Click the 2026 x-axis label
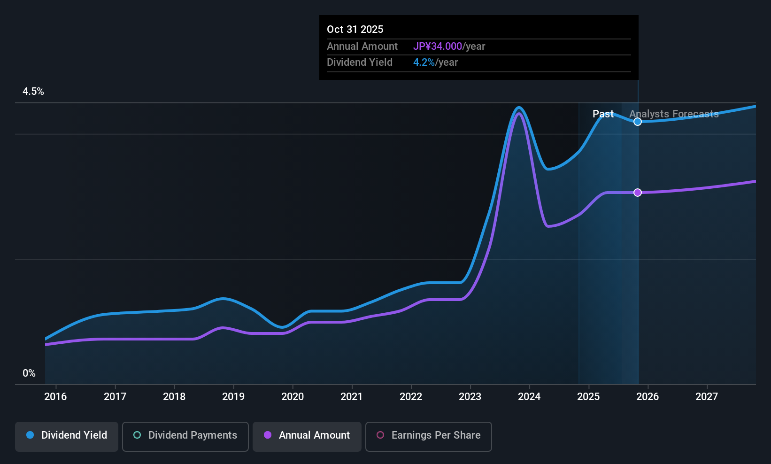This screenshot has height=464, width=771. coord(648,397)
